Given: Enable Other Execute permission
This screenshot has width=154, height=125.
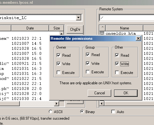Looking at the screenshot, I should (117, 72).
